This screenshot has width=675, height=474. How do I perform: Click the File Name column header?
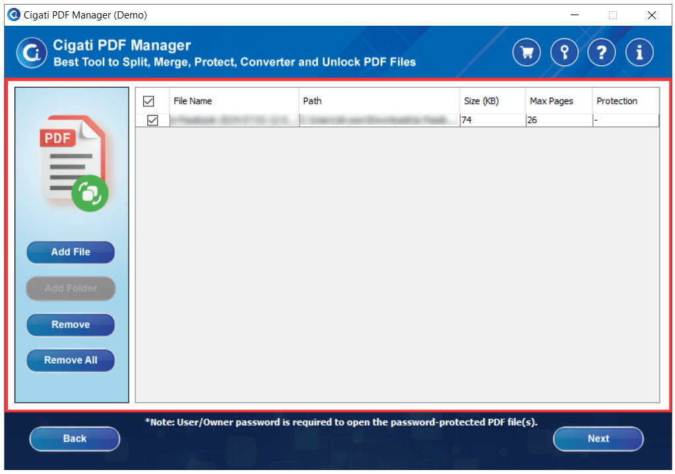point(234,101)
